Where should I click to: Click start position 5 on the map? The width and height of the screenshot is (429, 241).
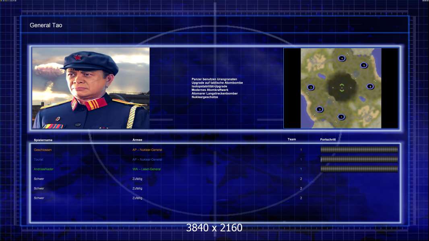point(364,65)
